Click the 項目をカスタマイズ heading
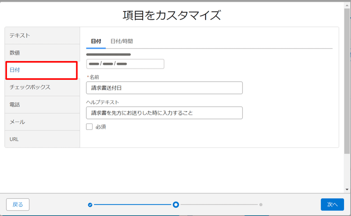351x216 pixels. (172, 15)
